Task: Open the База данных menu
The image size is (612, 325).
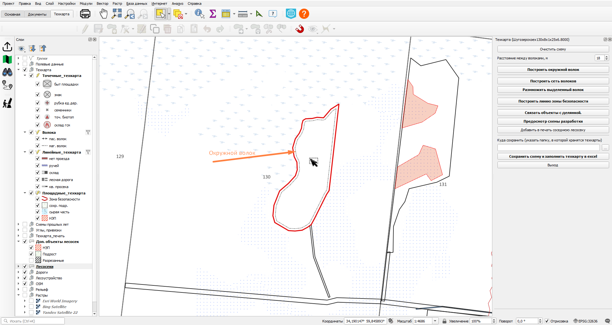Action: pyautogui.click(x=137, y=4)
